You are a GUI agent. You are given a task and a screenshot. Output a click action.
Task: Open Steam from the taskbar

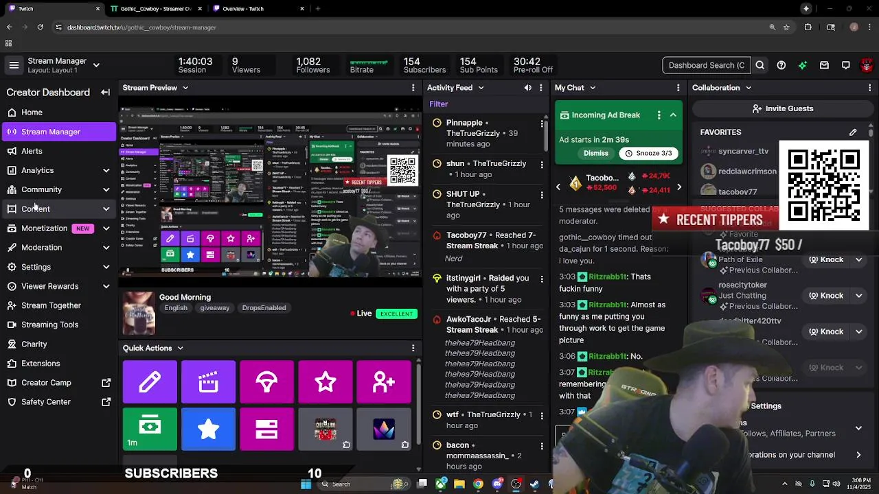pos(534,484)
